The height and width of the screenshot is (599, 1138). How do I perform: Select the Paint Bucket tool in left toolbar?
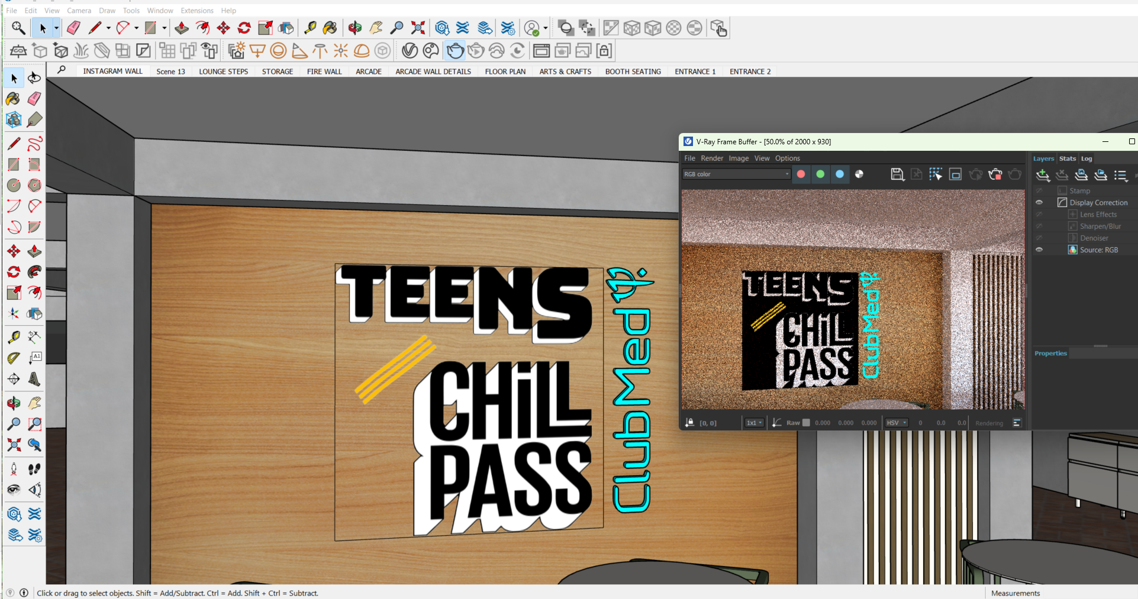click(14, 99)
